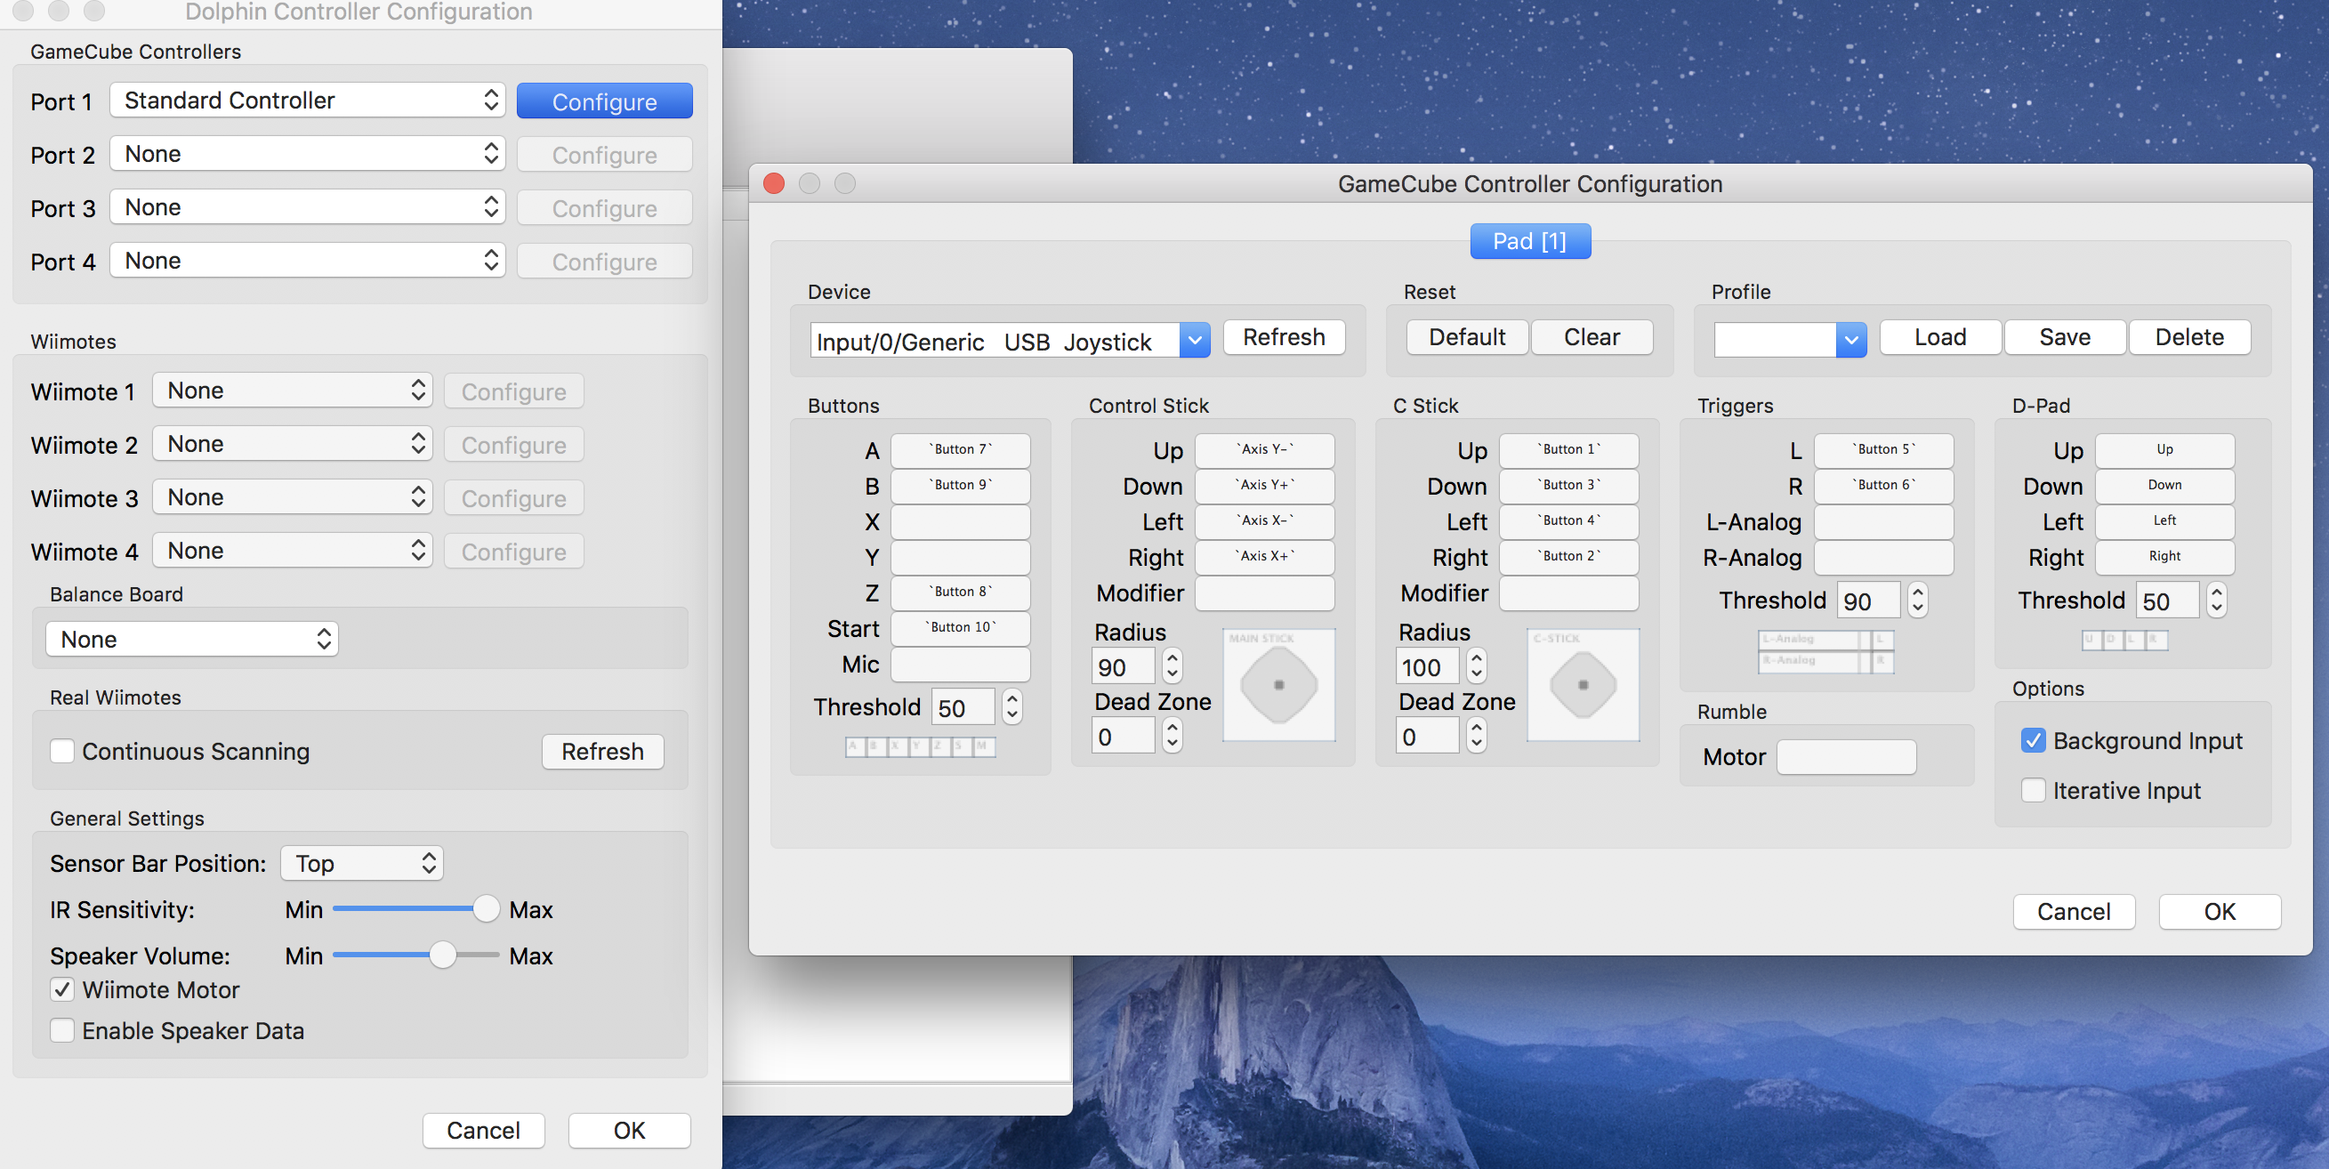Click C Stick Left mapping 'Button 4'
The width and height of the screenshot is (2329, 1169).
(1568, 521)
